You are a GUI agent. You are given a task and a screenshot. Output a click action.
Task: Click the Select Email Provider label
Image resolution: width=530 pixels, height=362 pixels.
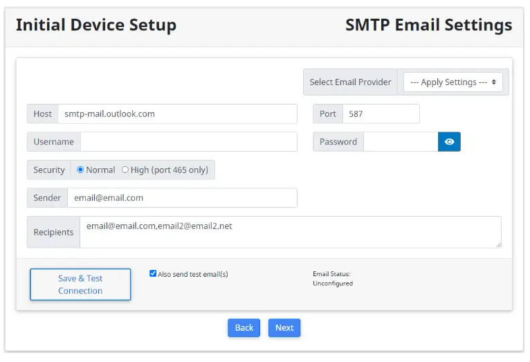point(350,82)
